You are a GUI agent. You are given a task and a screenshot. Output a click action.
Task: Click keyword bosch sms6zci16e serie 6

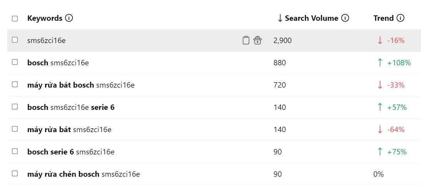(71, 108)
